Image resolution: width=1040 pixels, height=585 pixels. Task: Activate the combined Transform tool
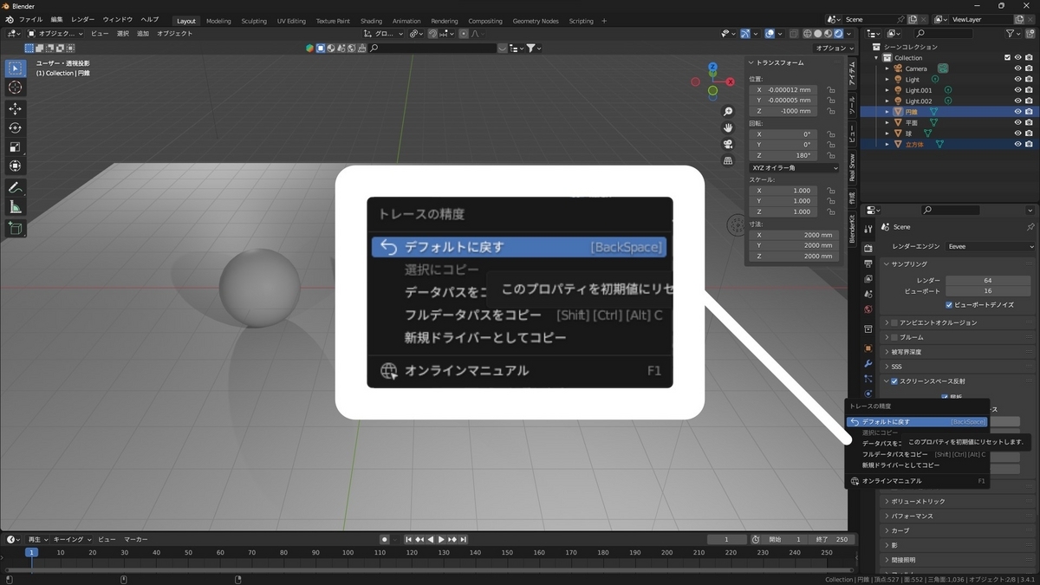pyautogui.click(x=15, y=166)
